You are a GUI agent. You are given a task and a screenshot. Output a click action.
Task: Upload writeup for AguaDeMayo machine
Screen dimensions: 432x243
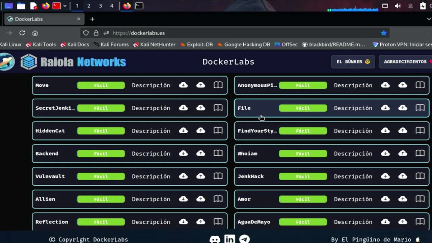tap(403, 222)
